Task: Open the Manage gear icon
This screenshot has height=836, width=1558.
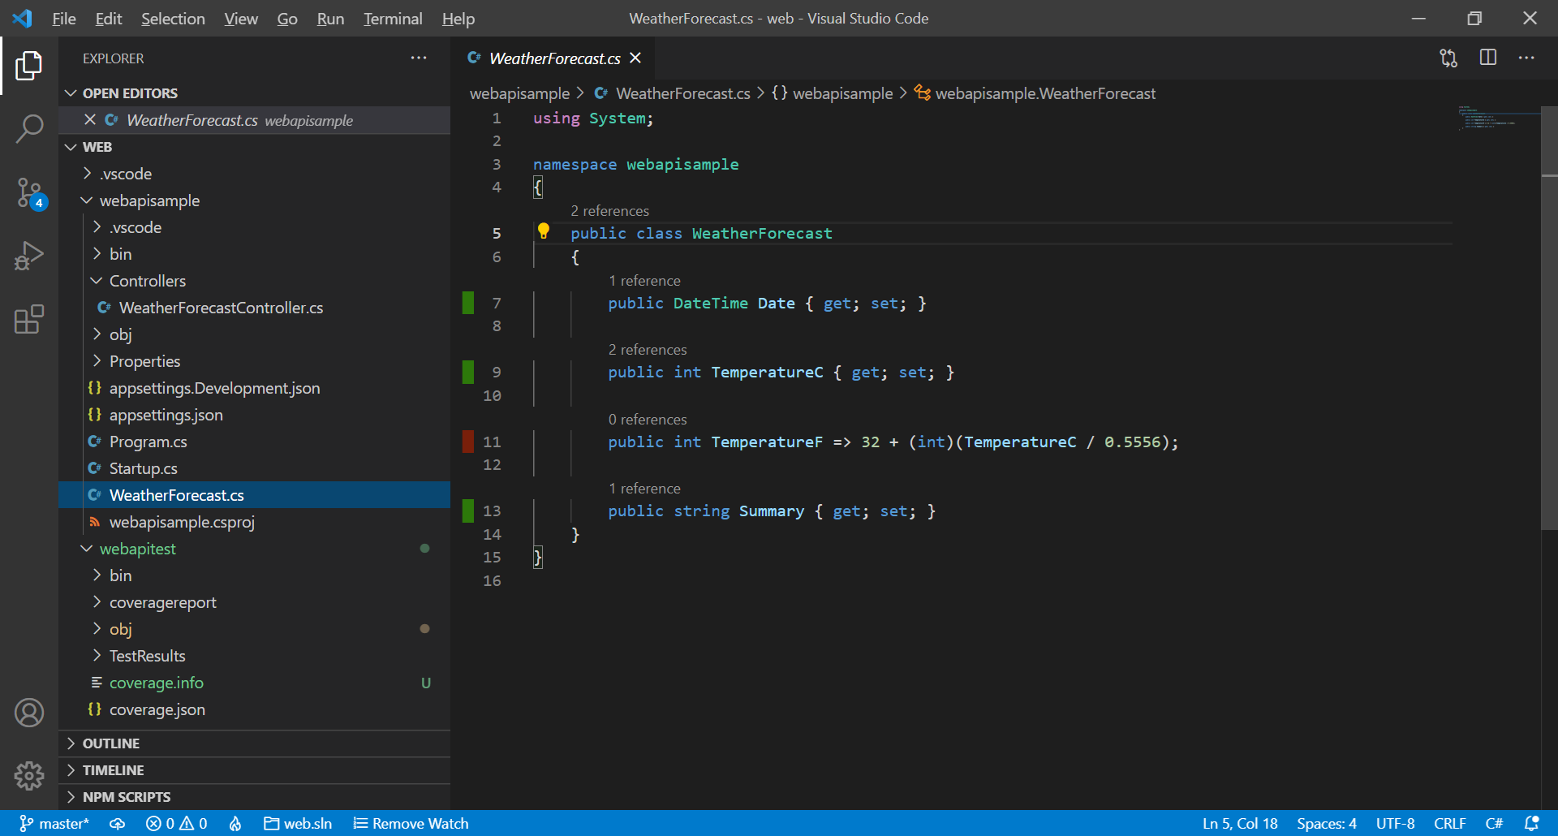Action: [29, 775]
